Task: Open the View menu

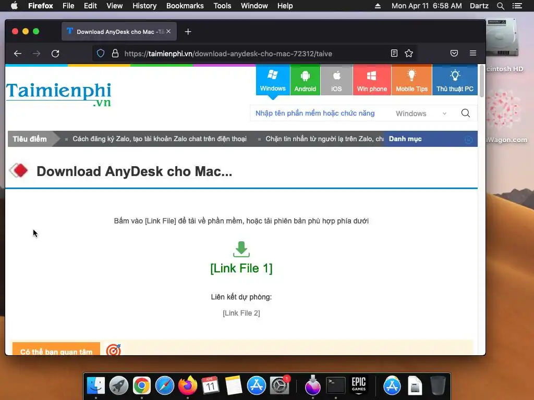Action: tap(114, 6)
